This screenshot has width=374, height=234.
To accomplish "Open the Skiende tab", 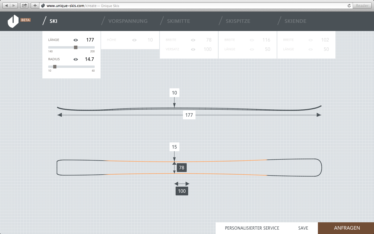I will click(295, 21).
